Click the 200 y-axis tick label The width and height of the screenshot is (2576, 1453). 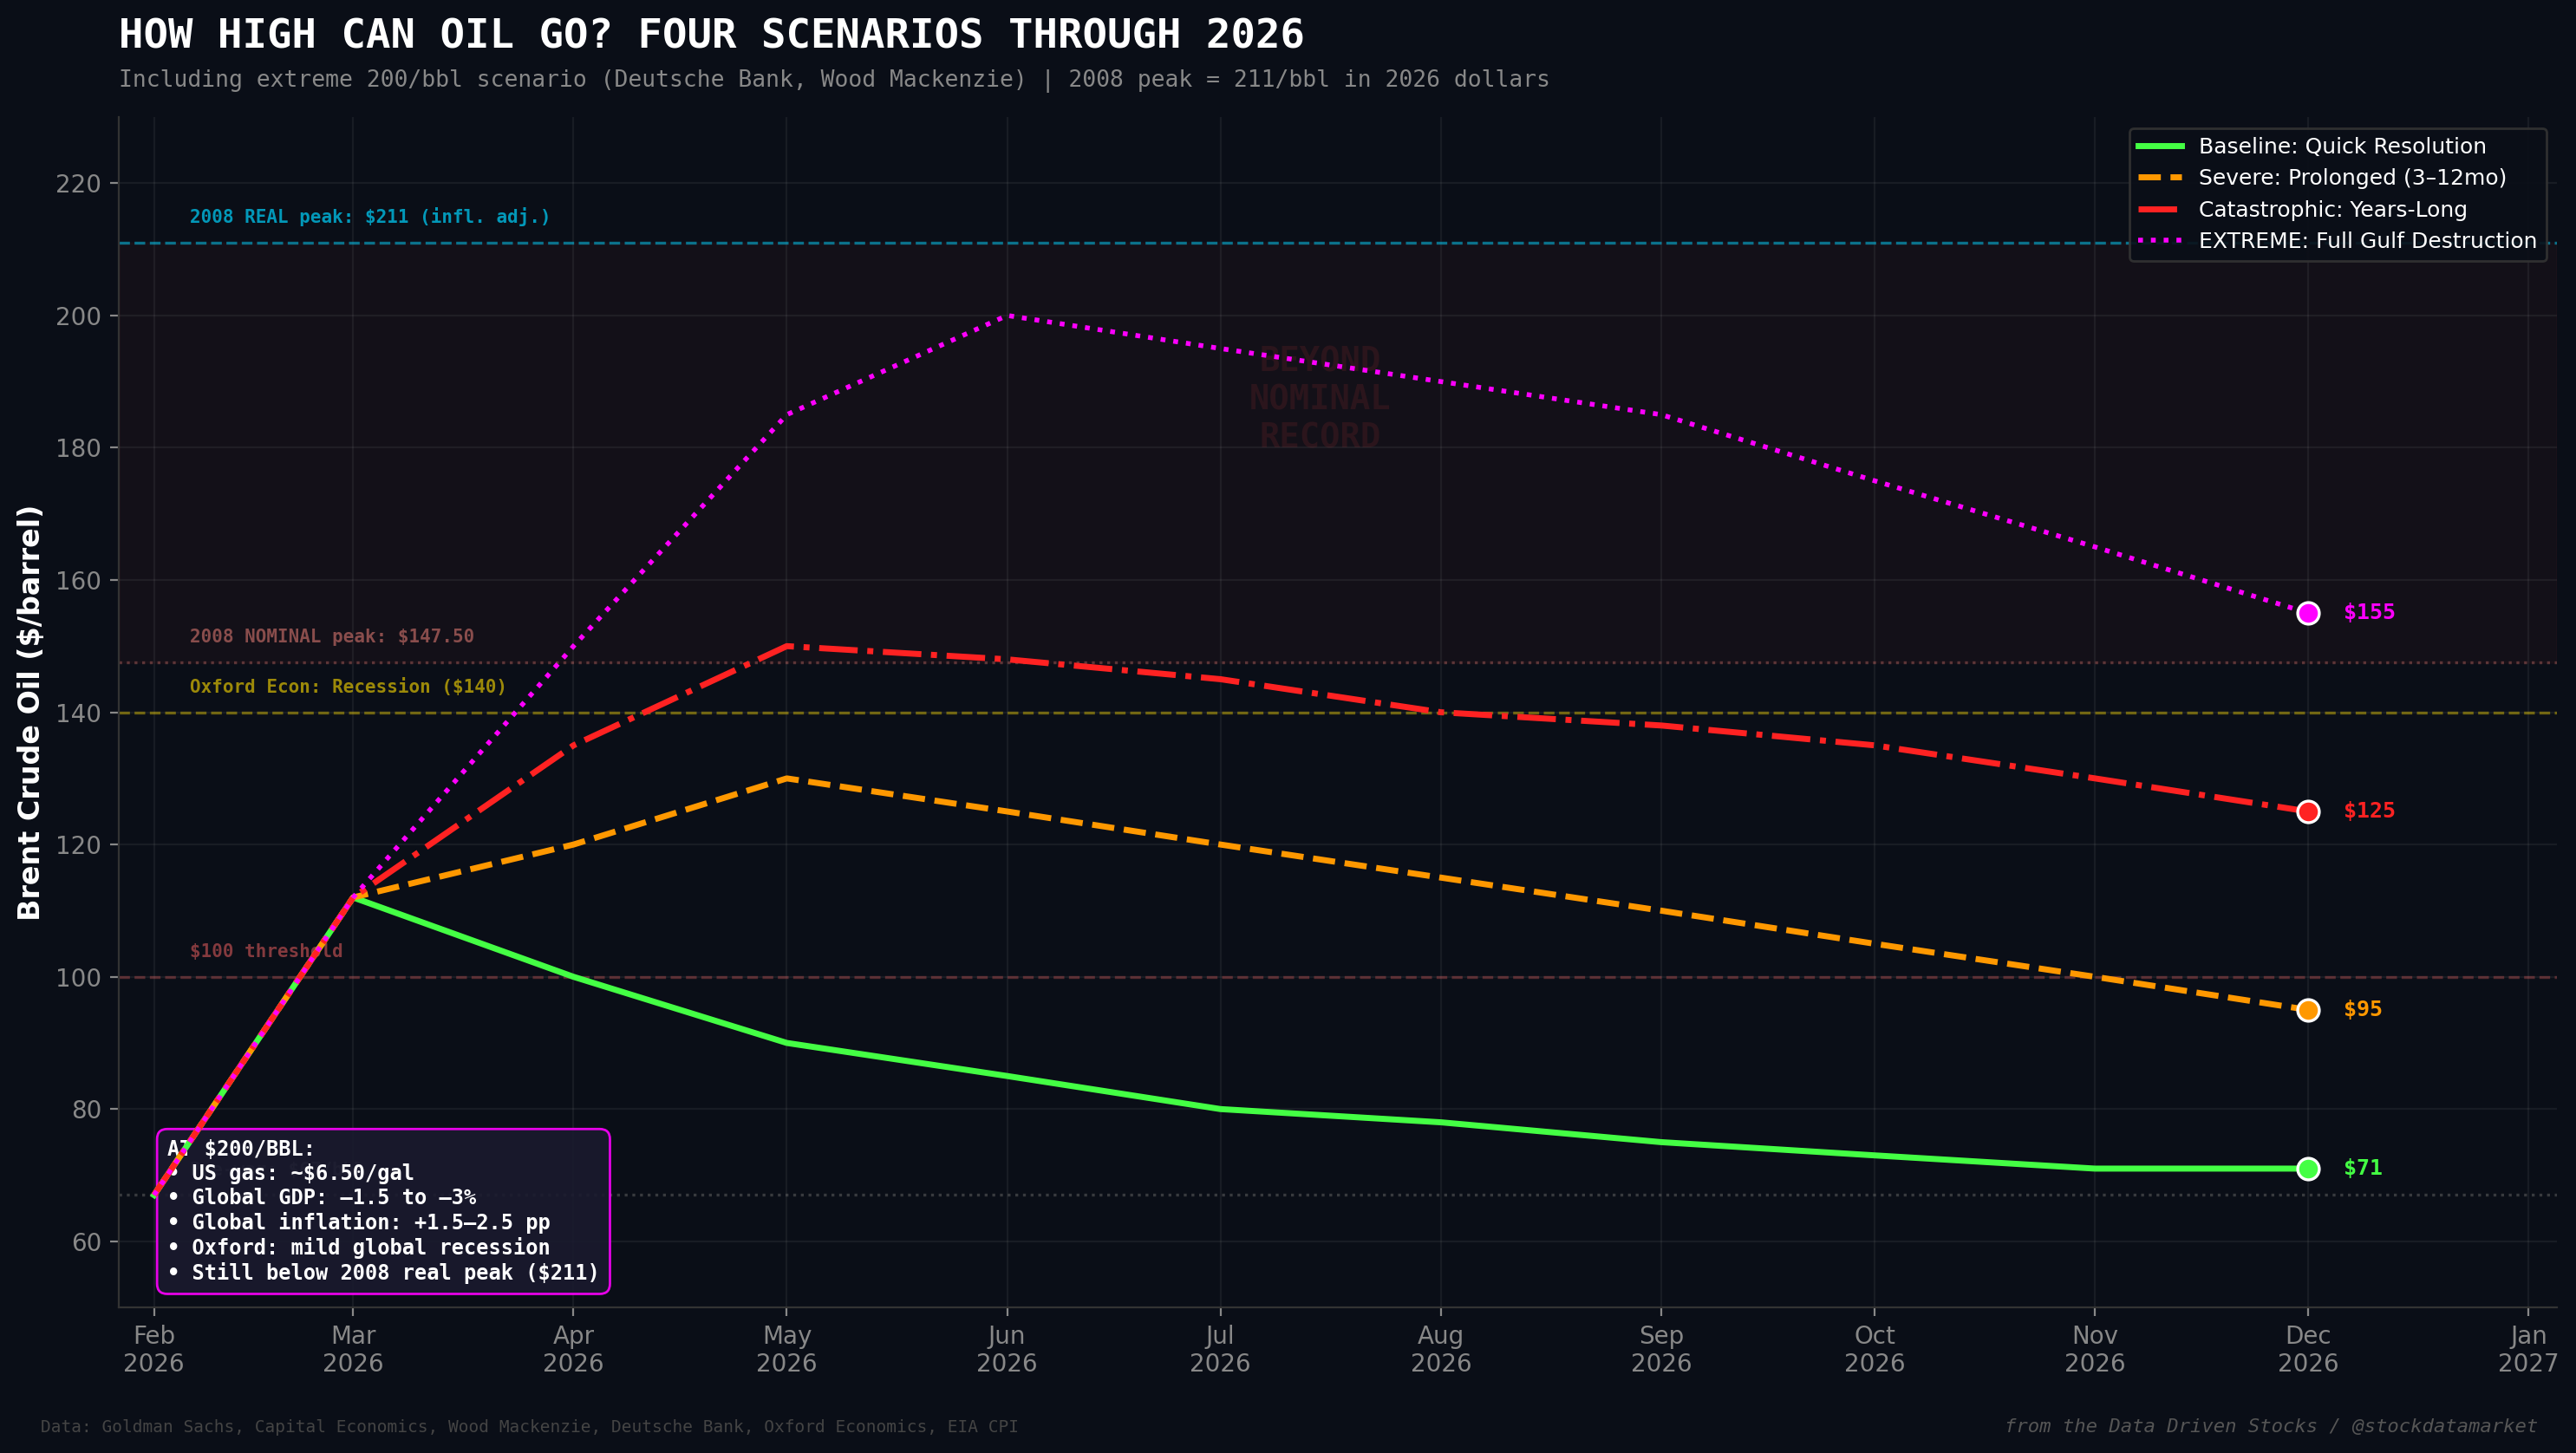pyautogui.click(x=78, y=316)
